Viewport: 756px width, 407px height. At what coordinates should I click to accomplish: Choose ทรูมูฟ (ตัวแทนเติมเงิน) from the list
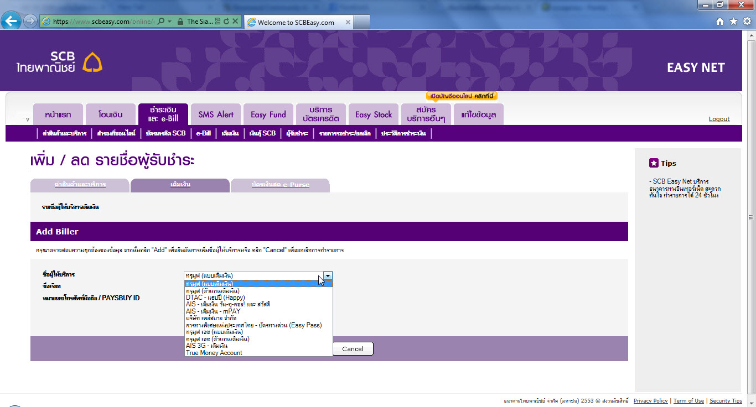click(258, 291)
